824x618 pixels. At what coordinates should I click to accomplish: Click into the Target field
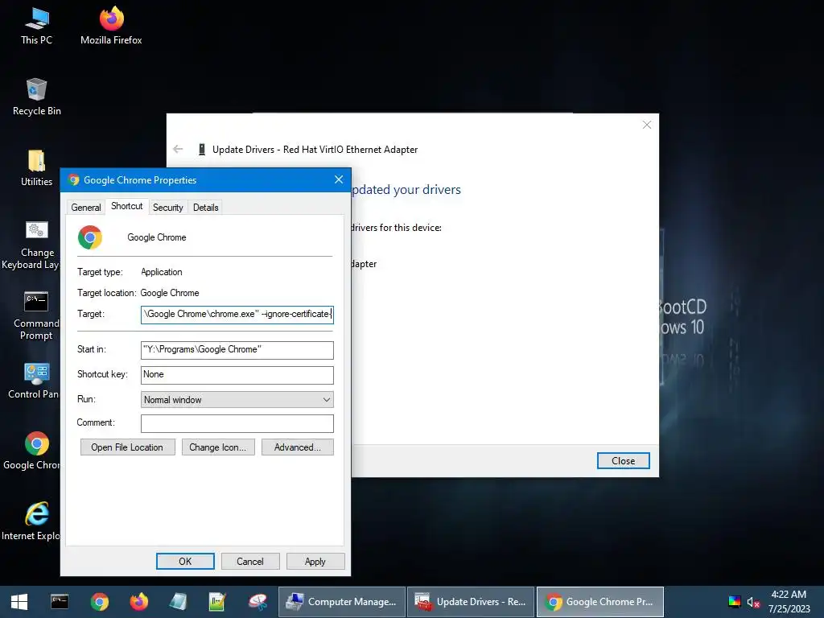pos(237,315)
